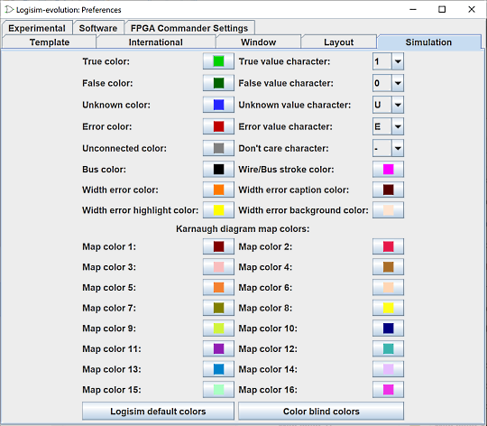The image size is (487, 426).
Task: Edit the Wire/Bus stroke color swatch
Action: point(388,170)
